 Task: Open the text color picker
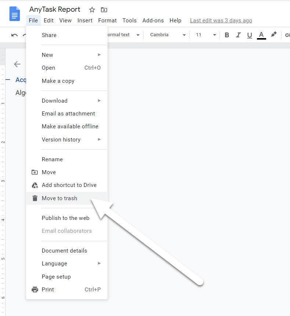pyautogui.click(x=261, y=35)
